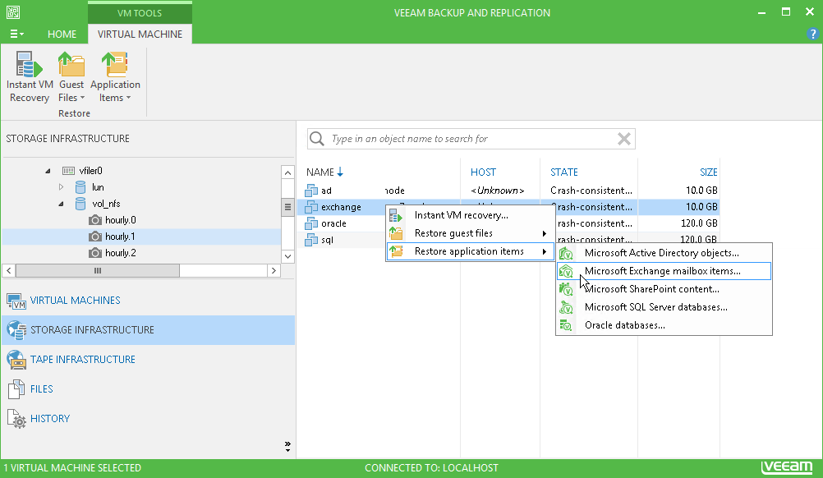Open the Help question mark icon
This screenshot has height=478, width=823.
click(x=812, y=34)
